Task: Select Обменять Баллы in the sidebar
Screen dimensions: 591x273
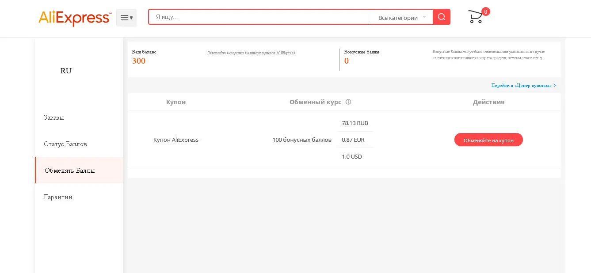Action: 79,170
